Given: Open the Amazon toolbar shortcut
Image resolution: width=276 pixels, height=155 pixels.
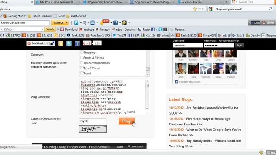Looking at the screenshot, I should coord(103,29).
